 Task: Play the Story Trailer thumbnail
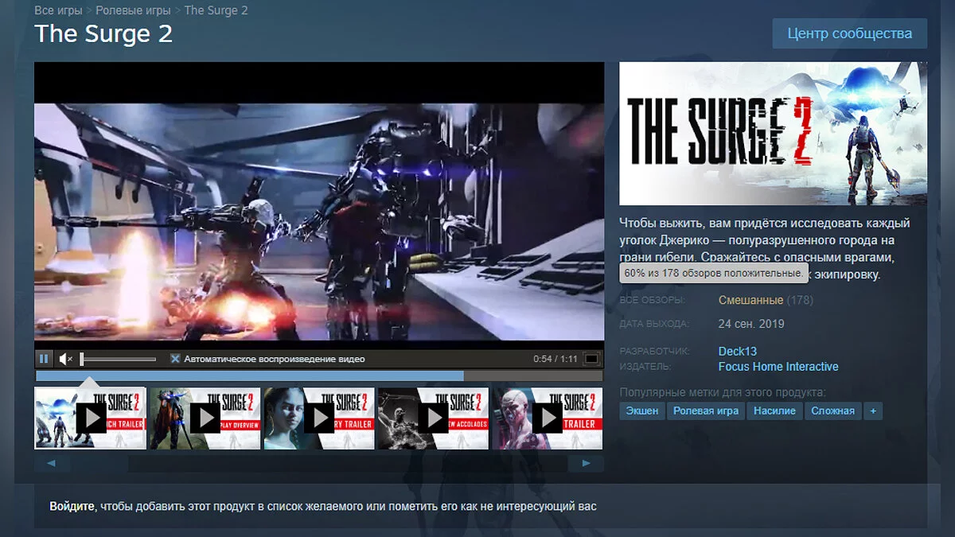[319, 418]
